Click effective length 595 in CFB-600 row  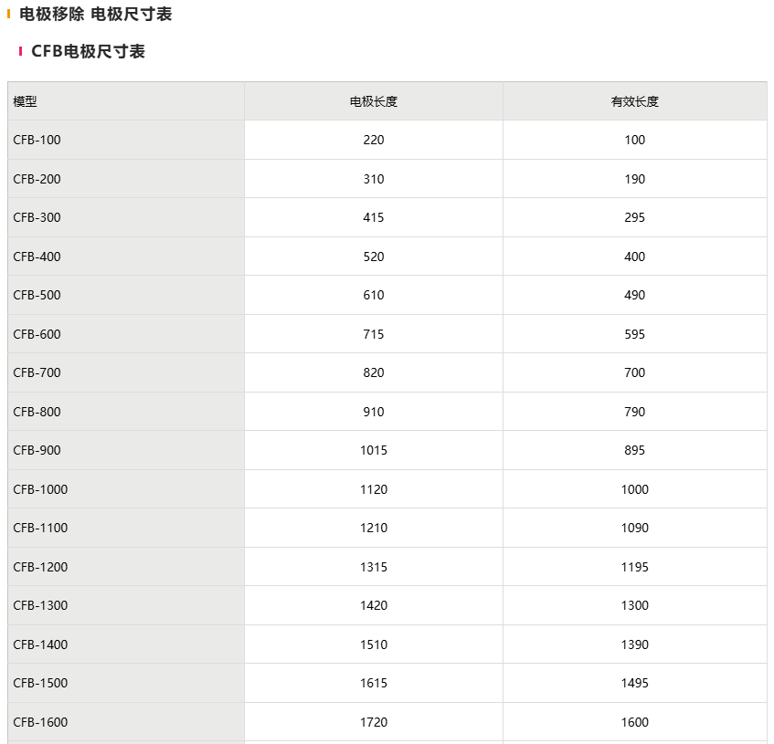pos(634,334)
